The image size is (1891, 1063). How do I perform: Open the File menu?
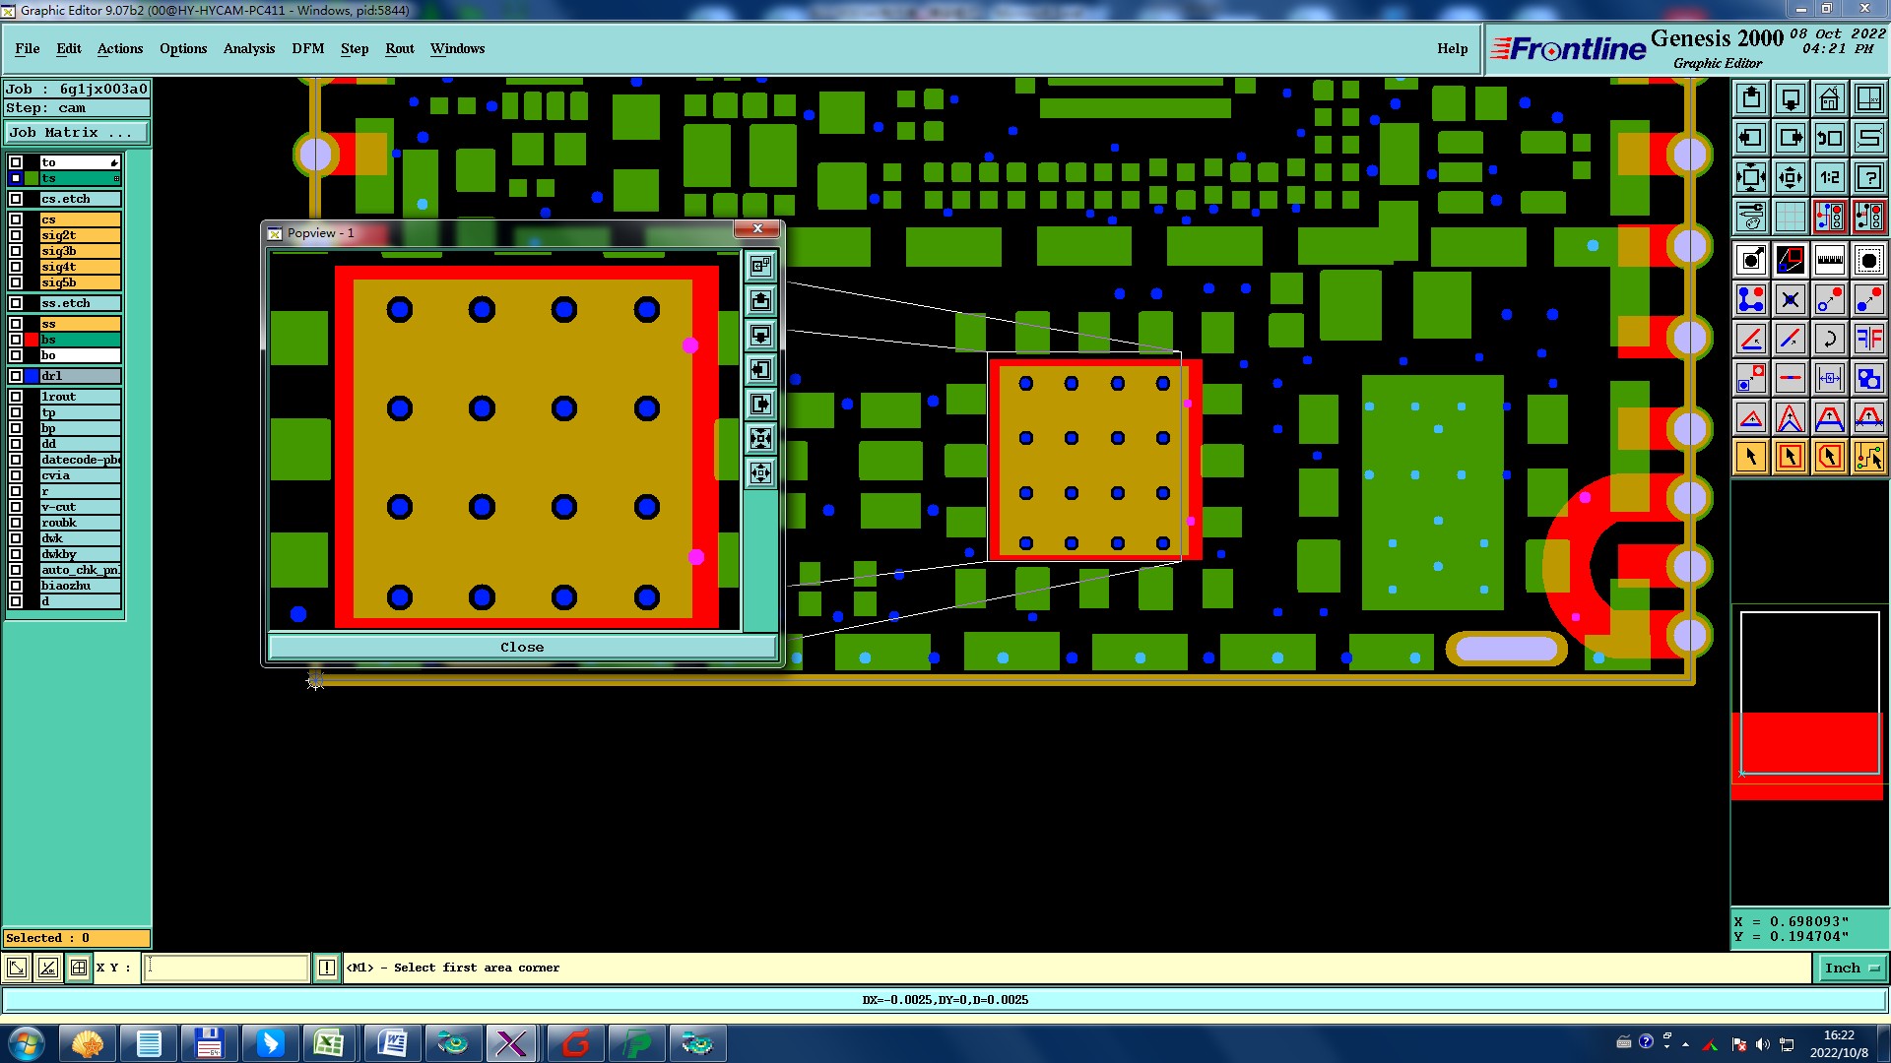point(28,48)
